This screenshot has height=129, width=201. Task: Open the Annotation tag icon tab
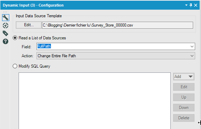6,33
